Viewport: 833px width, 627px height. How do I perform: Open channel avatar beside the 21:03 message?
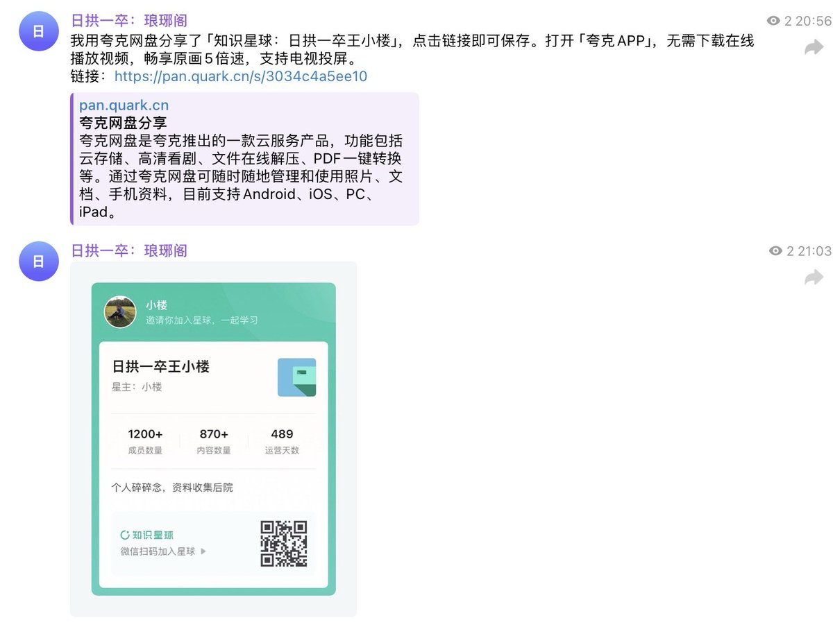(x=39, y=261)
